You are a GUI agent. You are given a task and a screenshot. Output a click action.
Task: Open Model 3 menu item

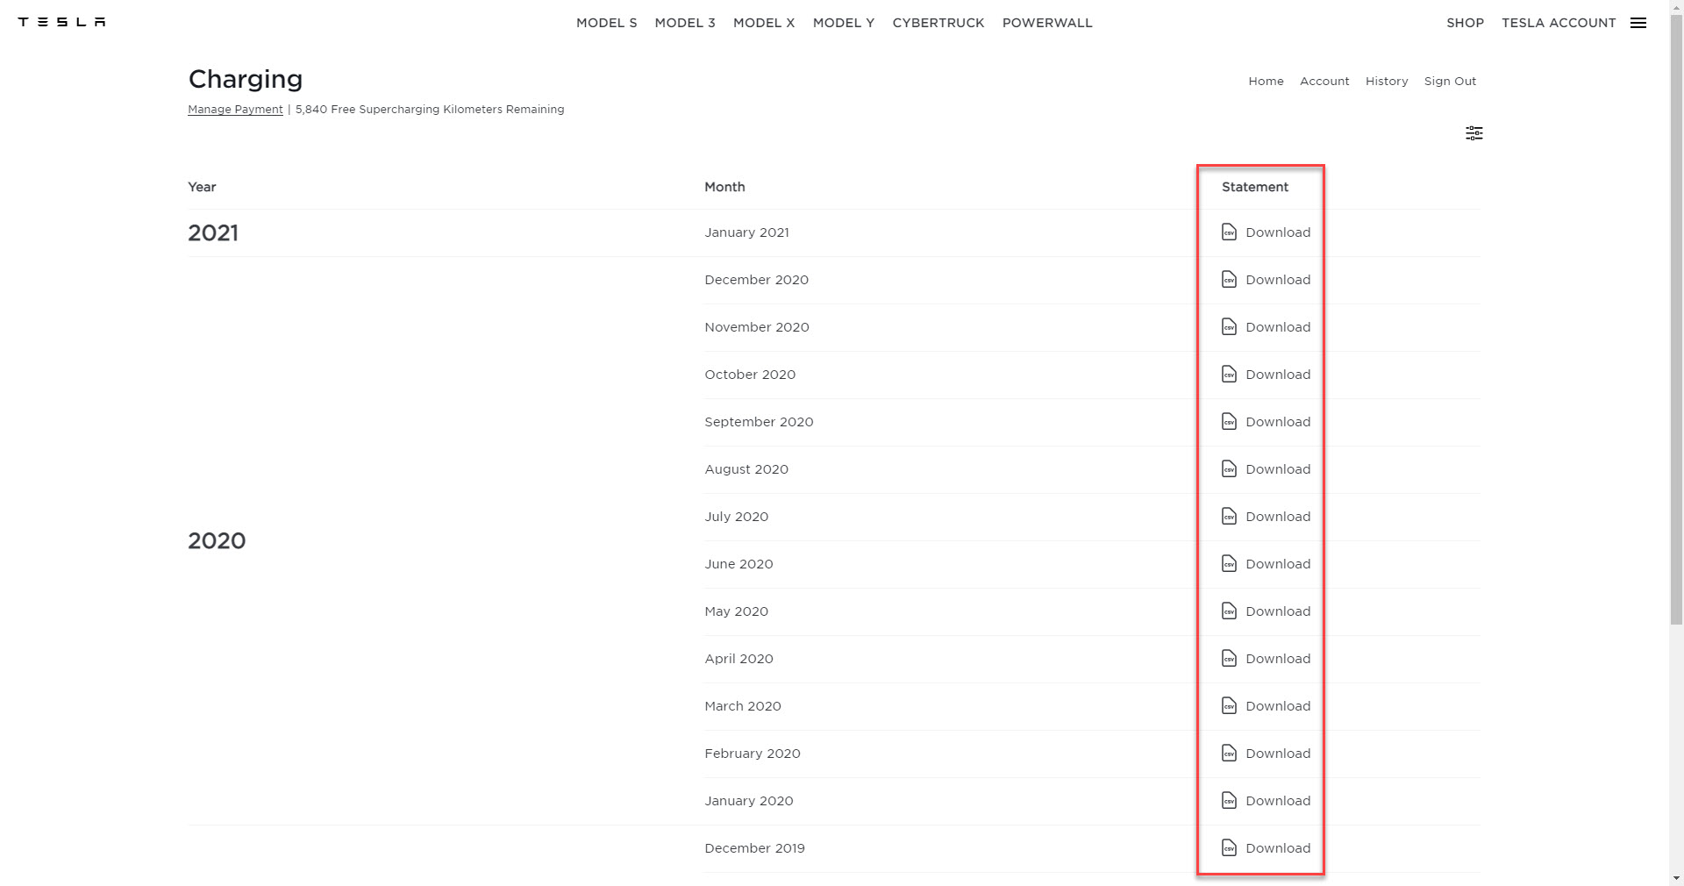point(685,23)
